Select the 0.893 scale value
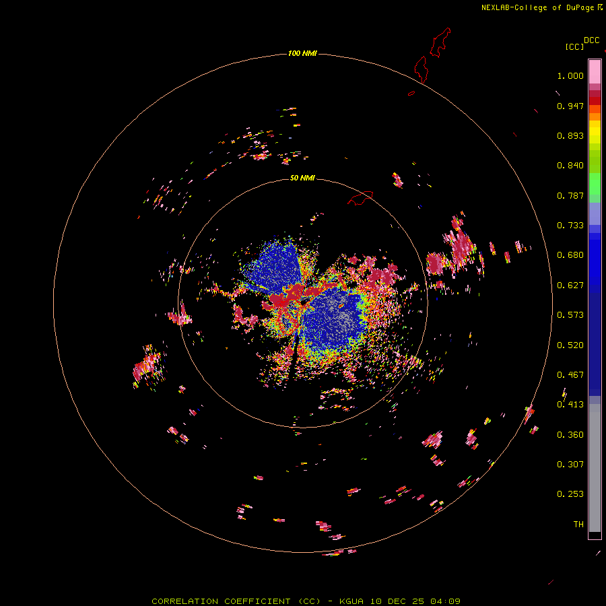 point(570,135)
